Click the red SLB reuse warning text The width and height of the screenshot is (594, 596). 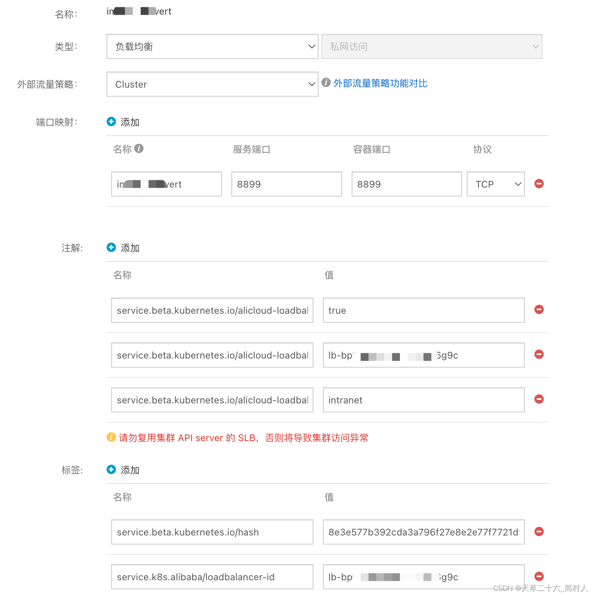click(x=244, y=438)
